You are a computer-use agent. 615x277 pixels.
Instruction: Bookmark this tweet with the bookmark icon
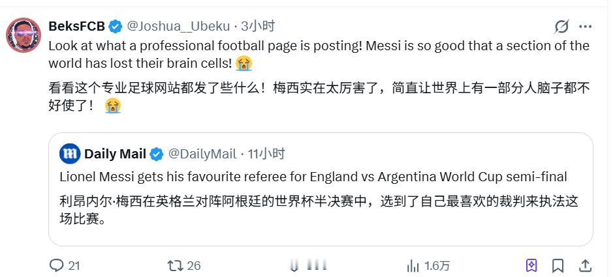point(558,266)
